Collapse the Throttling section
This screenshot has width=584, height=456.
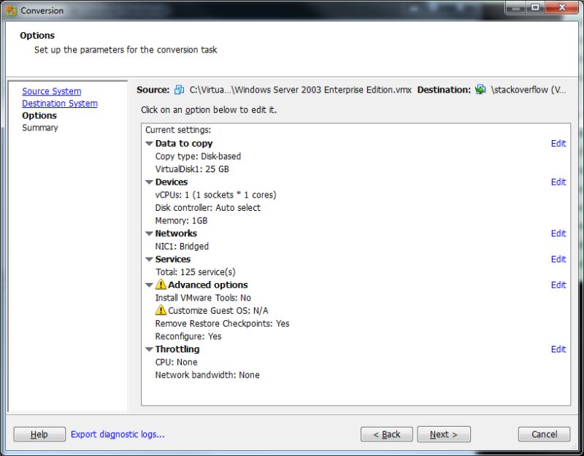coord(150,349)
